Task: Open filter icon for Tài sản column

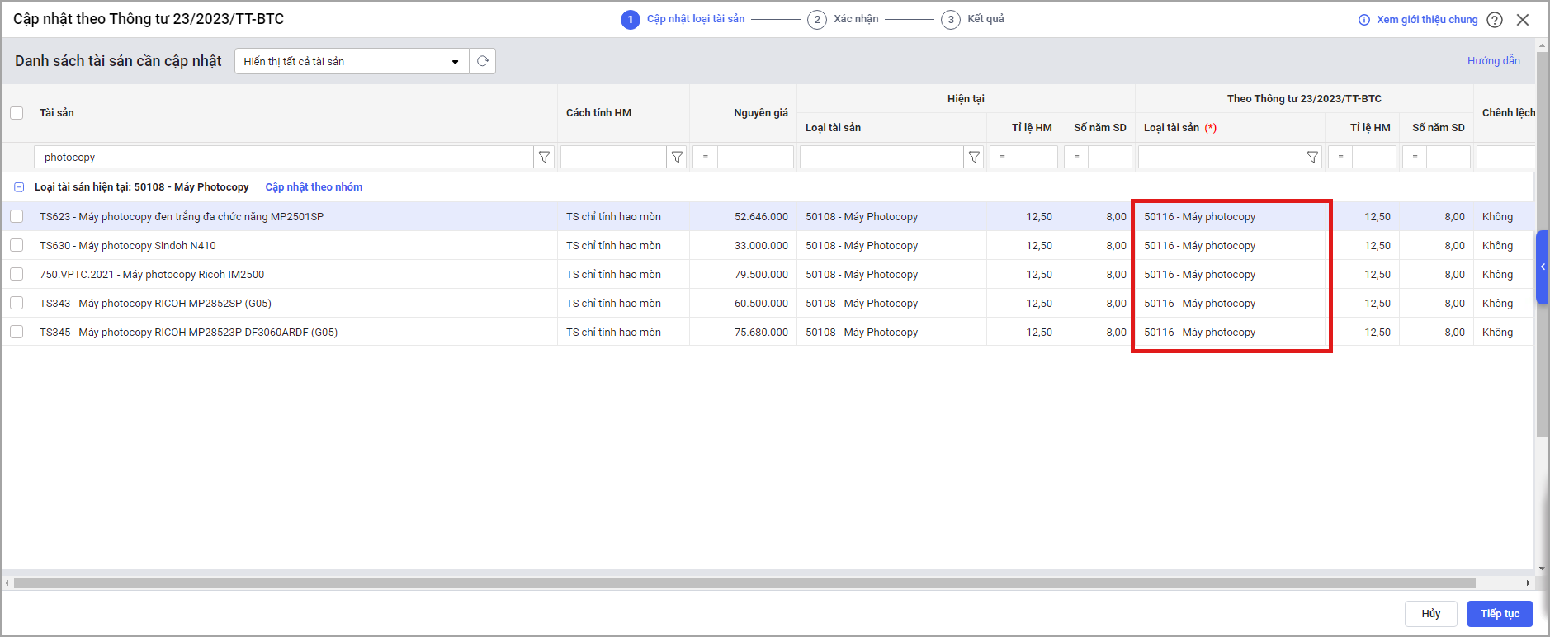Action: (x=544, y=157)
